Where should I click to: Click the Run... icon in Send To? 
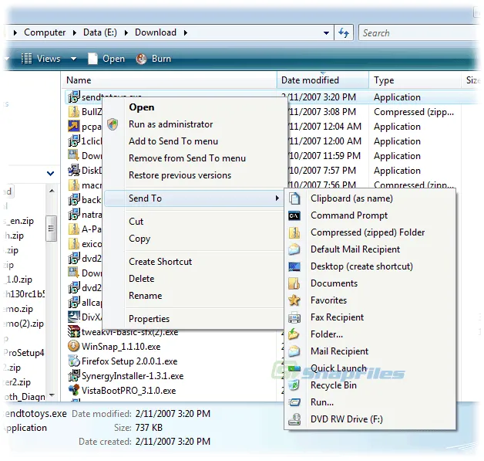coord(294,402)
